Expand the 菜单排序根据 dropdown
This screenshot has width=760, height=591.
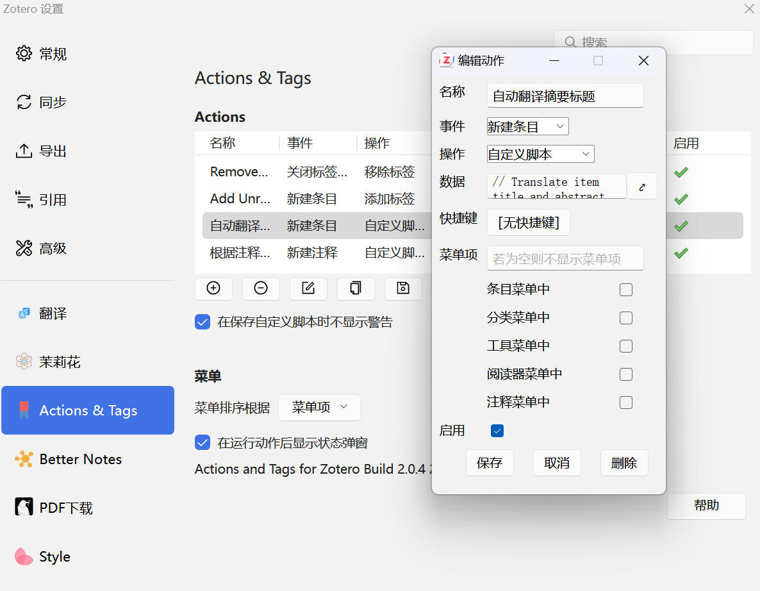[x=319, y=407]
